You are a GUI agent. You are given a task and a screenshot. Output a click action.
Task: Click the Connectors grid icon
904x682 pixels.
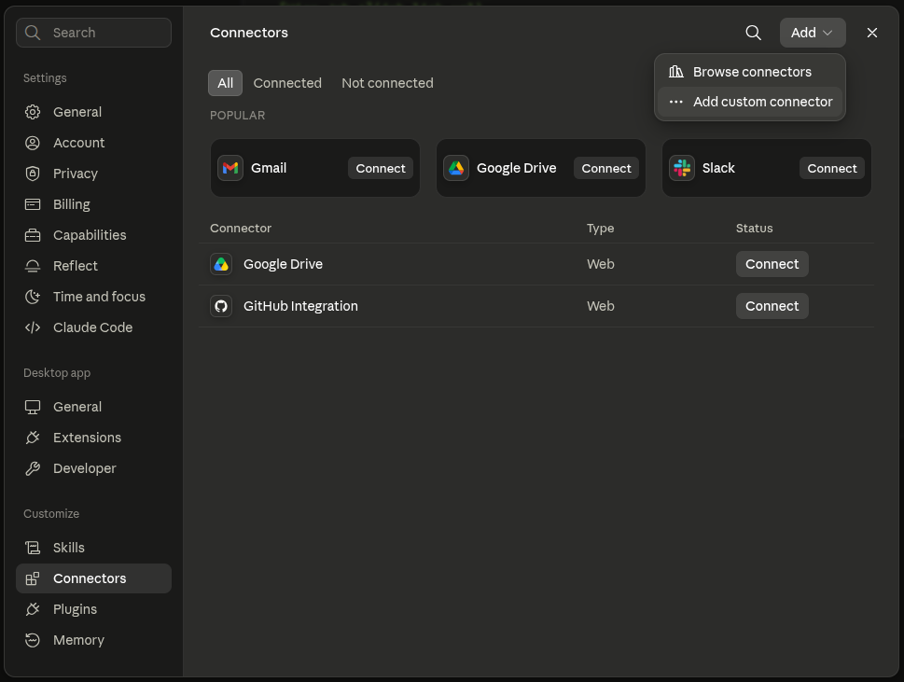[x=33, y=578]
